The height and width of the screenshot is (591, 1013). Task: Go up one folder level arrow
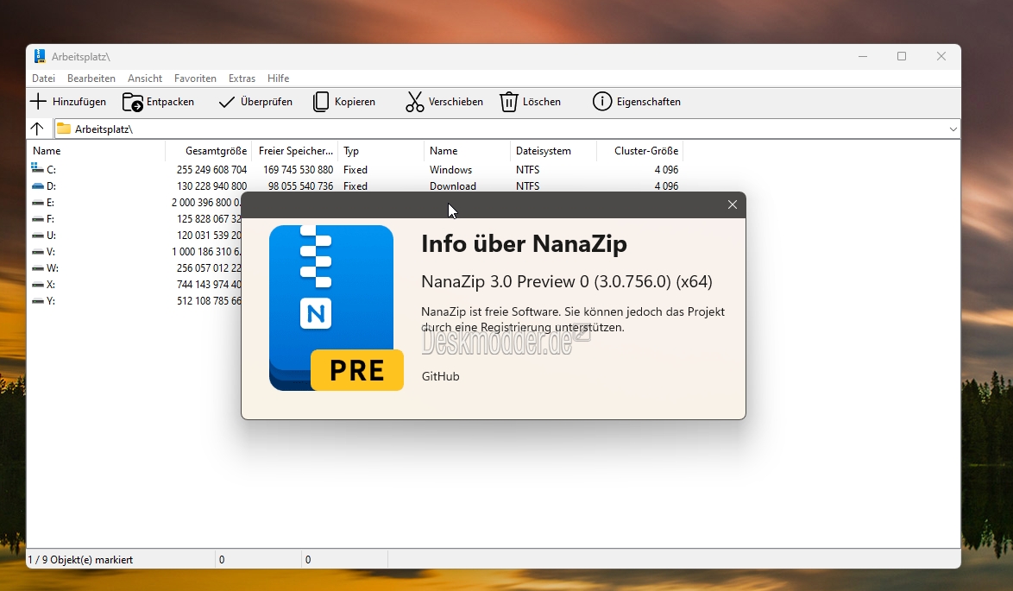37,129
